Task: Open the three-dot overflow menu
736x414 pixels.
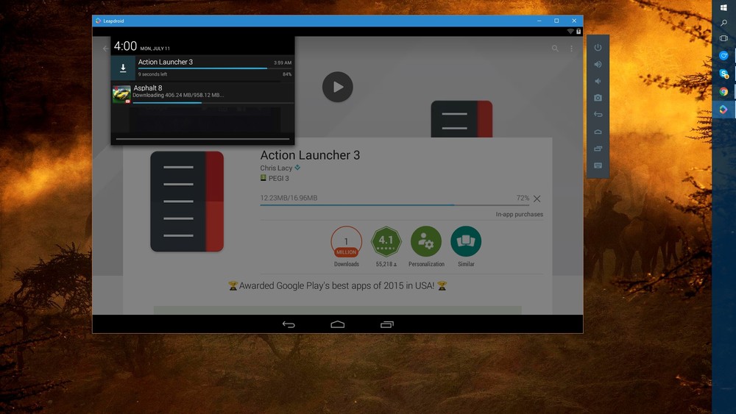Action: tap(572, 49)
